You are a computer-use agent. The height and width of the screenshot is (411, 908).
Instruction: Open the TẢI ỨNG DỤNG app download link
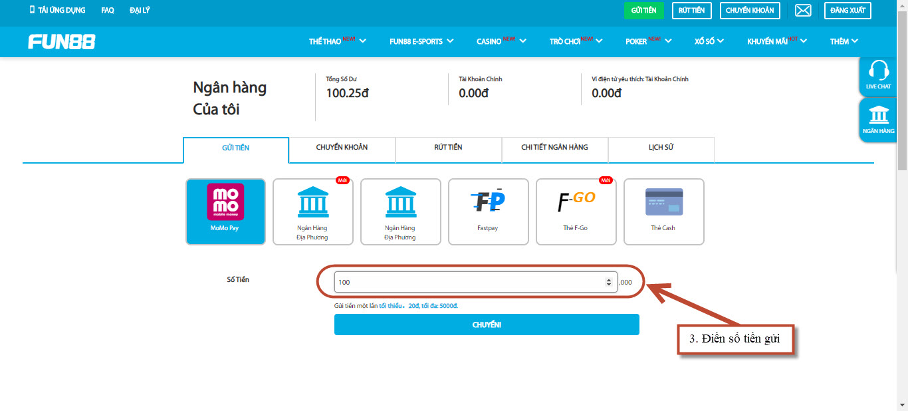pyautogui.click(x=57, y=11)
